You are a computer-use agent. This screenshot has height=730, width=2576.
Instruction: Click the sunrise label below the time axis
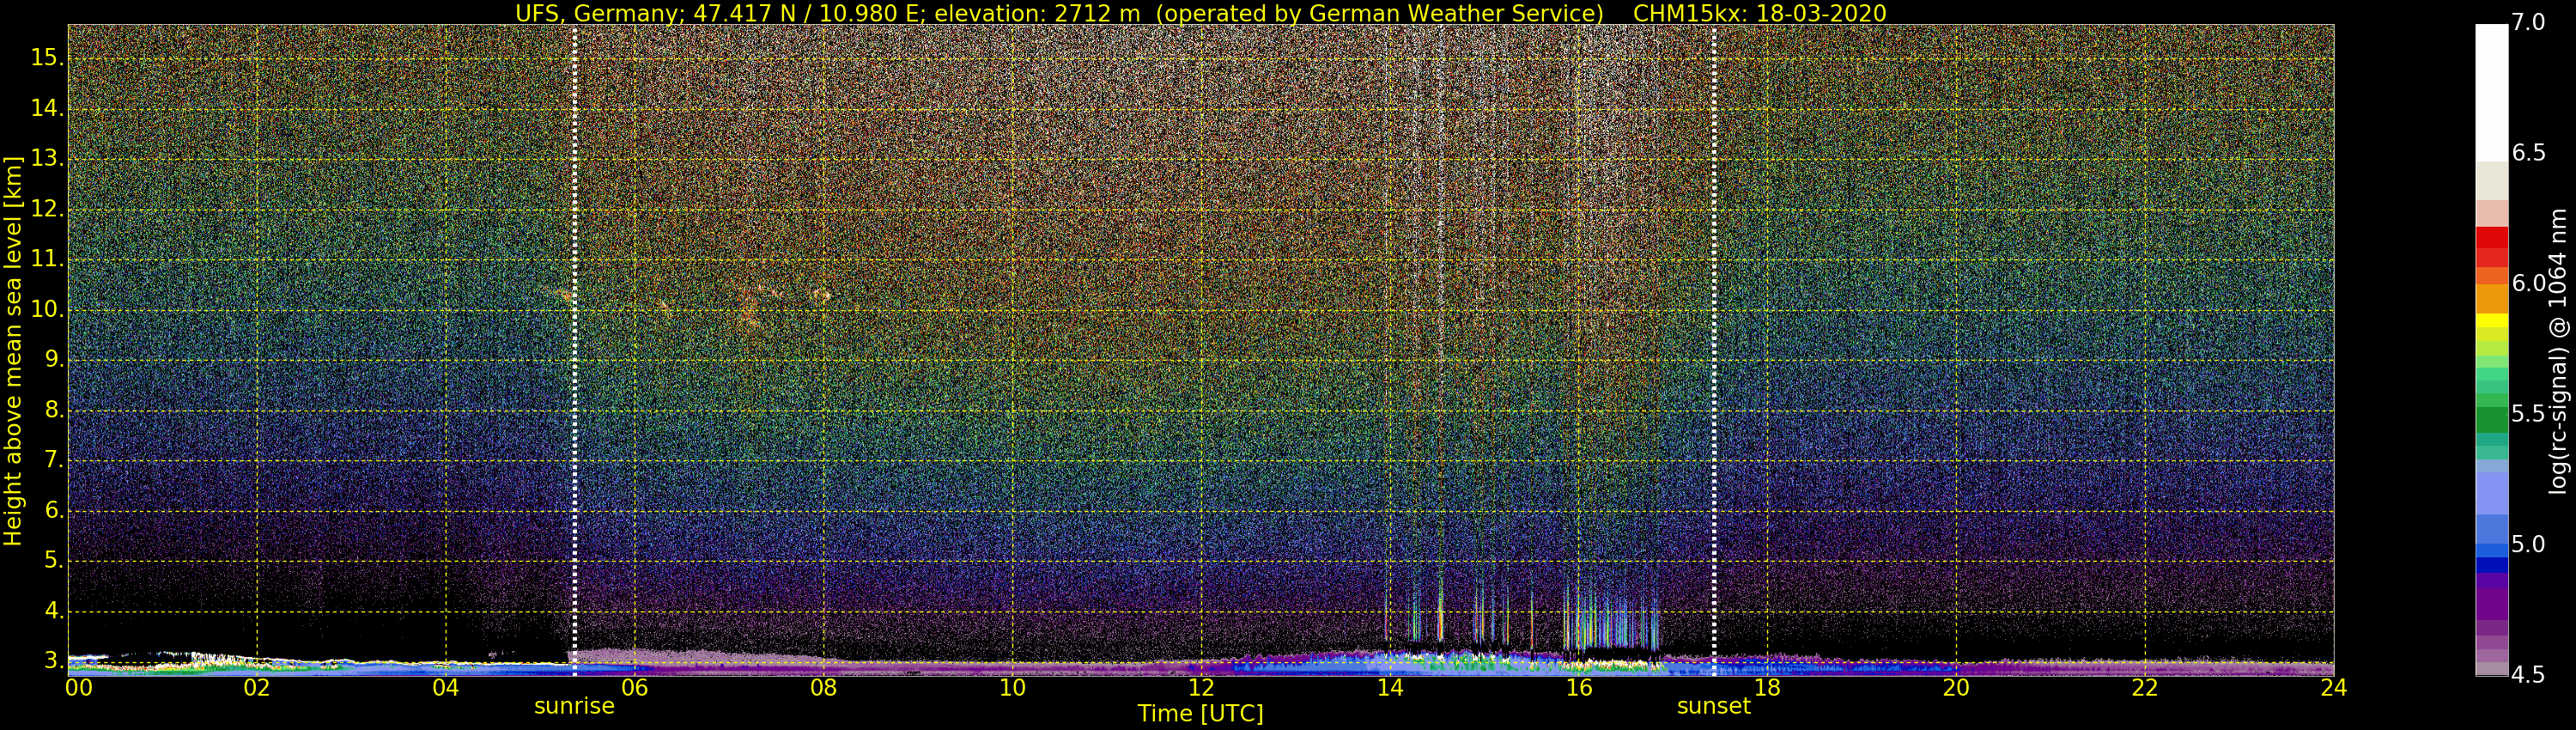pos(574,706)
